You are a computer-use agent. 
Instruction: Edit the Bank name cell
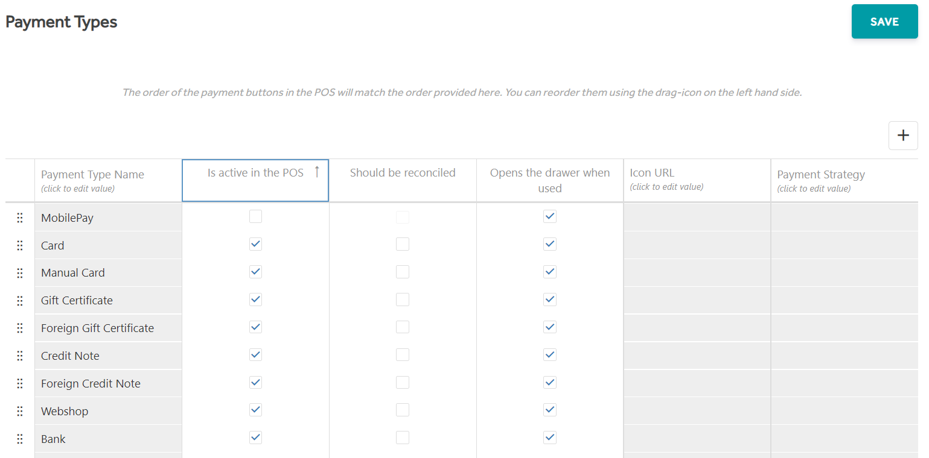108,439
